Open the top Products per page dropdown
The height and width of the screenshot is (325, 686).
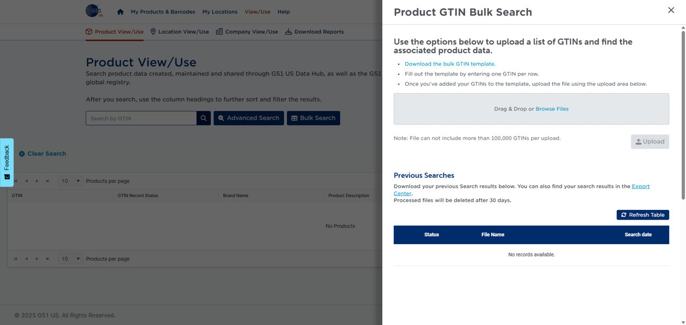point(70,181)
